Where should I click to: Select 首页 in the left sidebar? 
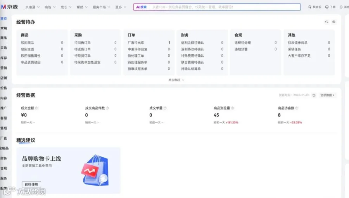click(3, 19)
